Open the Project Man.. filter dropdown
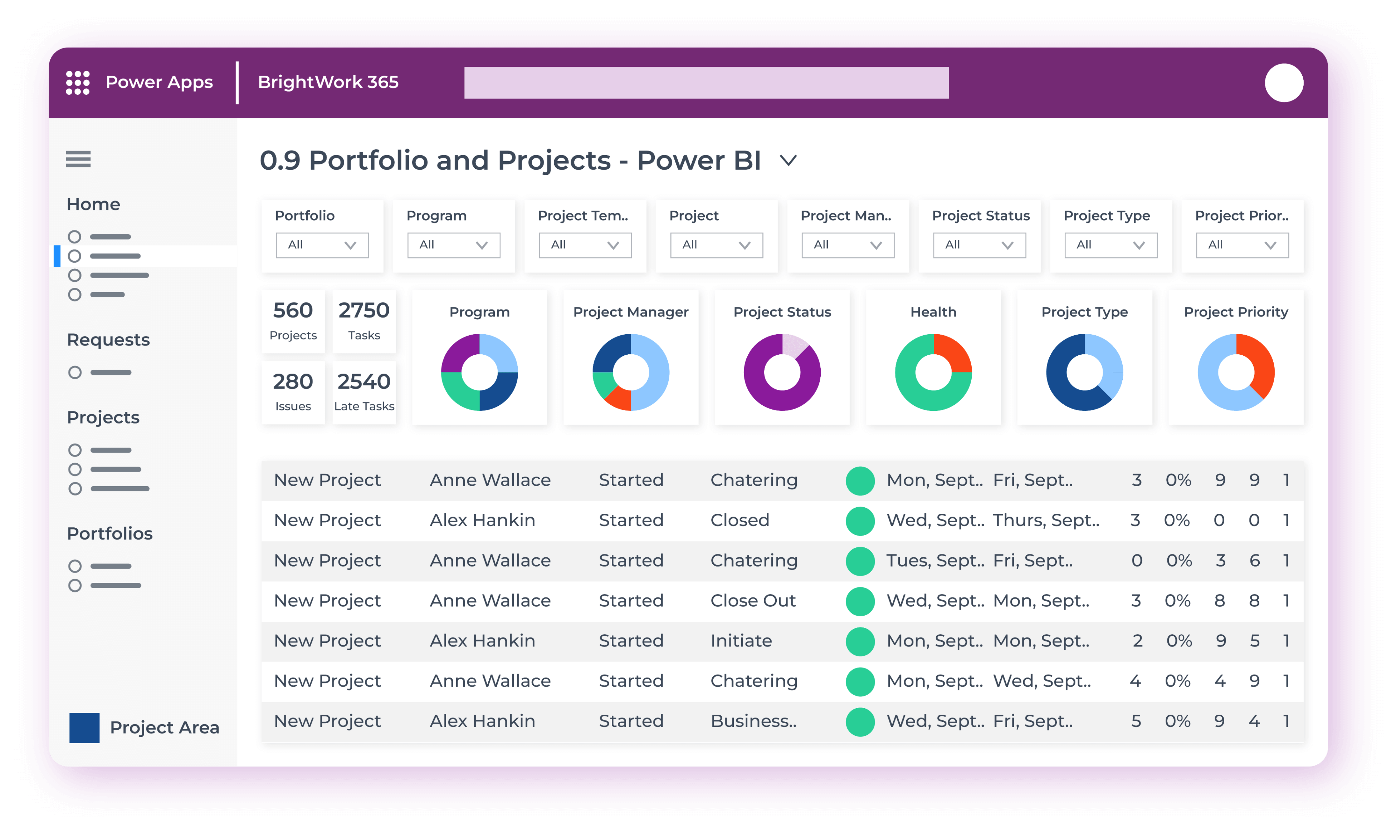Screen dimensions: 1396x833 pyautogui.click(x=848, y=245)
